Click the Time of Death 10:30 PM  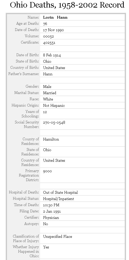(x=51, y=205)
